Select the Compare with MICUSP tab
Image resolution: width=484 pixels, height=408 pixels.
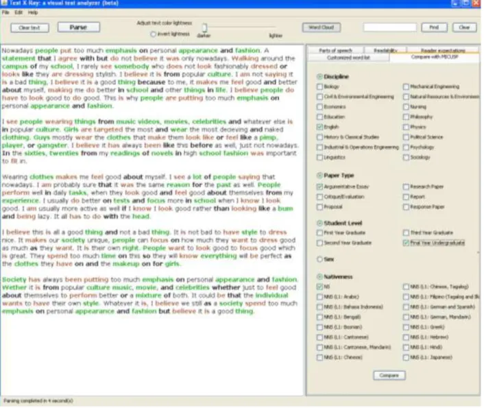pos(435,58)
